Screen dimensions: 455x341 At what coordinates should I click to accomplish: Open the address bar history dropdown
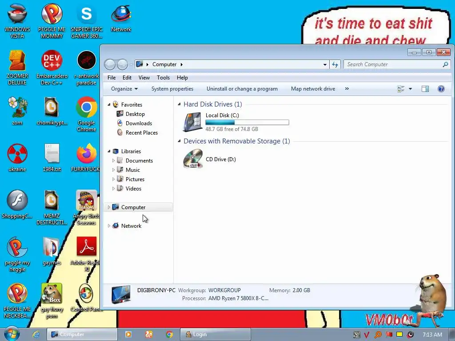click(325, 64)
